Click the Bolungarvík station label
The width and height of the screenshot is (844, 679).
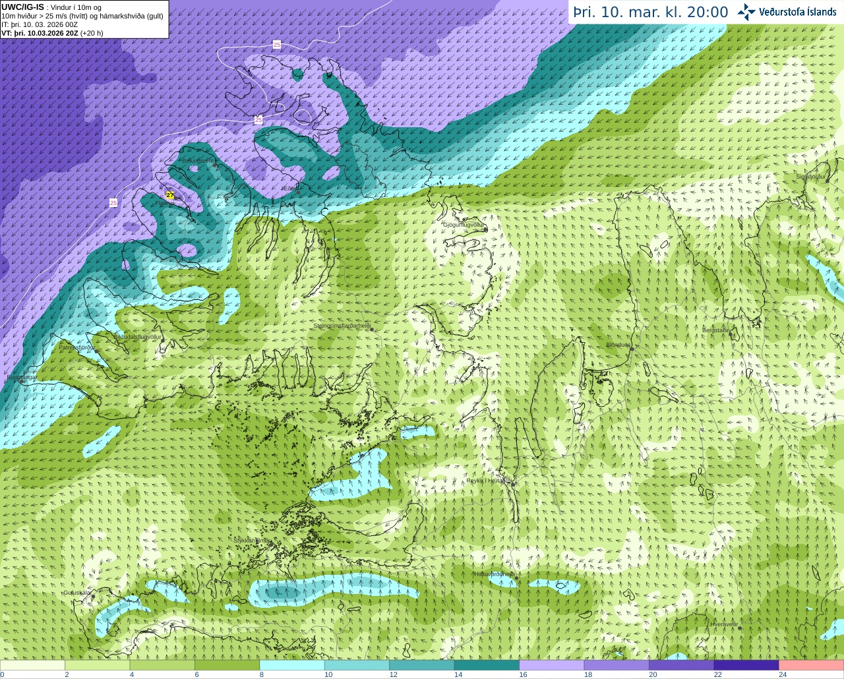pos(198,161)
